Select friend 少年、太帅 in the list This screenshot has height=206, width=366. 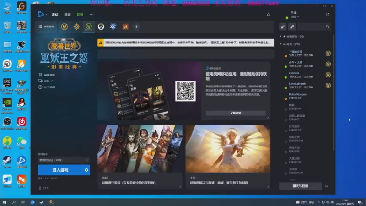click(x=304, y=64)
